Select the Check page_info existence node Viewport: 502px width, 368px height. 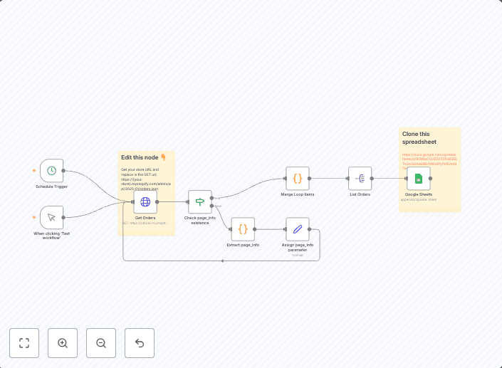(200, 201)
